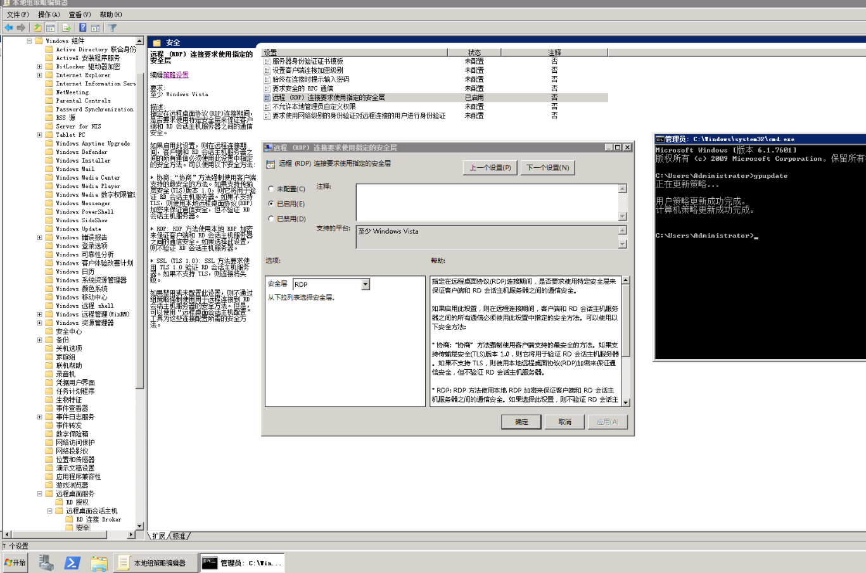Expand Windows 远程管理(WinRM) node
This screenshot has width=866, height=573.
[x=39, y=314]
